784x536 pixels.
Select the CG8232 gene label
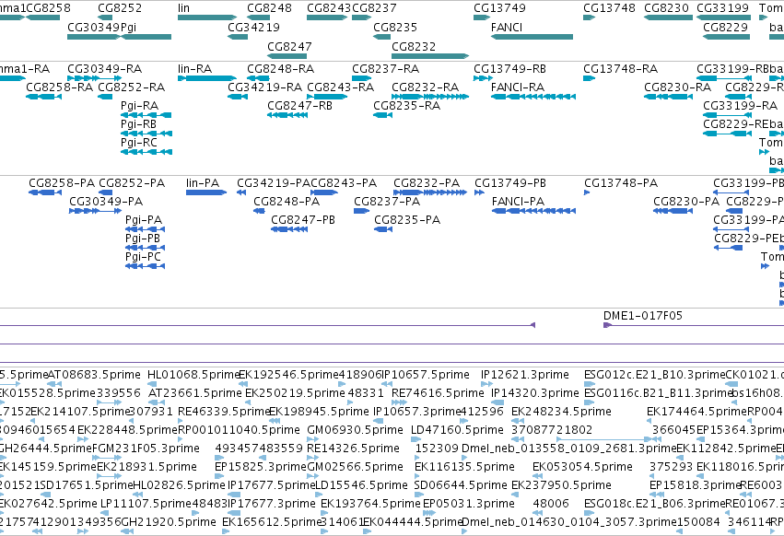tap(414, 46)
